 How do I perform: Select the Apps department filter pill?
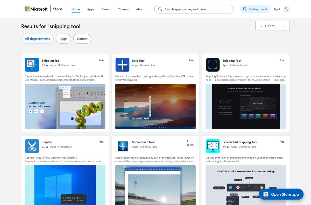point(63,39)
